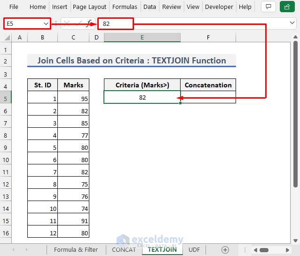Switch to the Formula & Filter sheet

coord(76,249)
